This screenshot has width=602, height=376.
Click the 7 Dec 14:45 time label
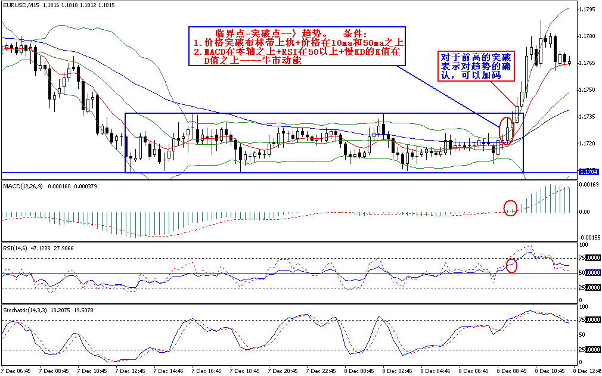[169, 371]
